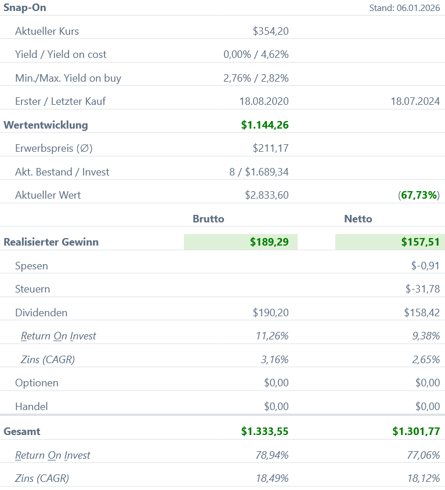Click the green 67,73% percentage
Screen dimensions: 445x490
point(419,195)
